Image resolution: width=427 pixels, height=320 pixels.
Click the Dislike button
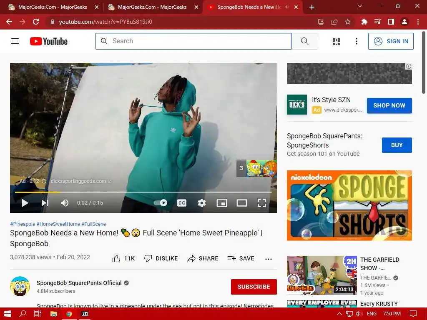pos(161,258)
